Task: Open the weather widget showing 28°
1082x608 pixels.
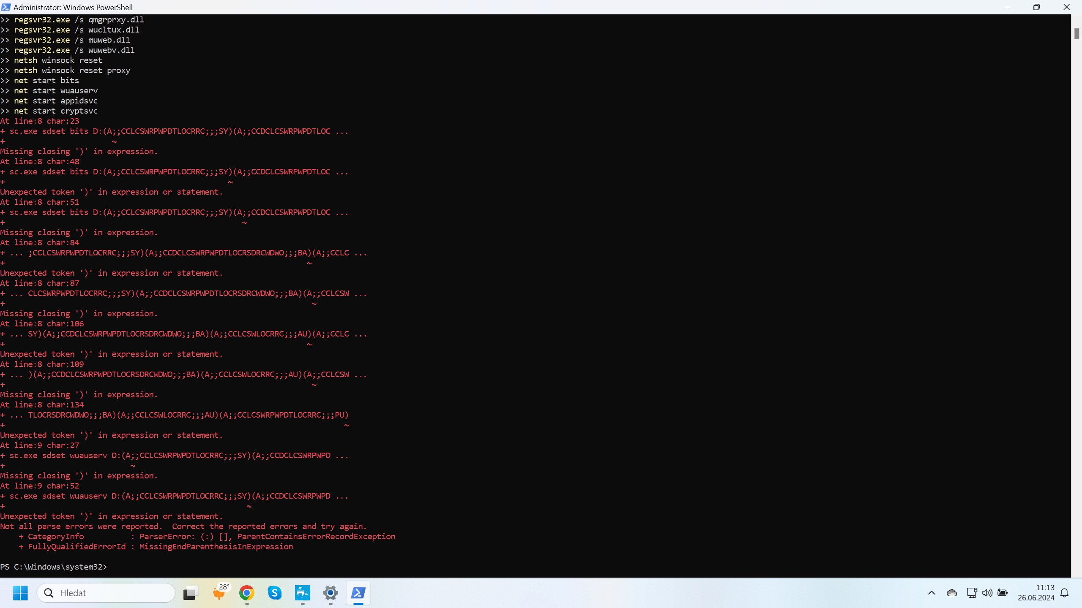Action: tap(220, 593)
